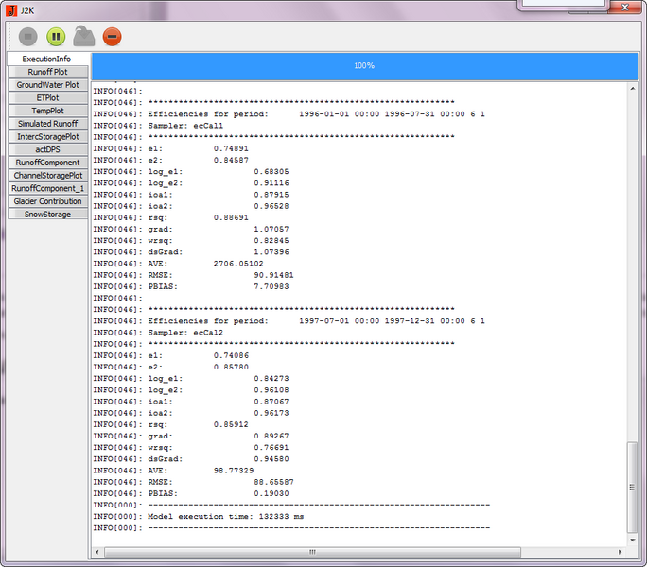The height and width of the screenshot is (567, 647).
Task: Select the actDPS tab
Action: (47, 149)
